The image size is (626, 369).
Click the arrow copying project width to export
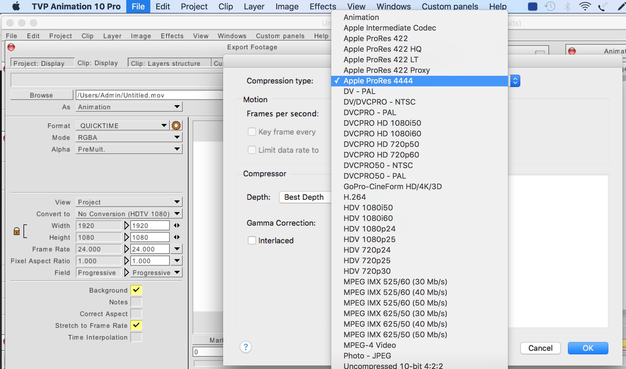coord(127,225)
